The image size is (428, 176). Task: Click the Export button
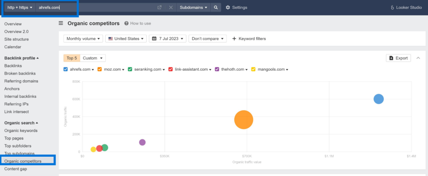click(398, 58)
